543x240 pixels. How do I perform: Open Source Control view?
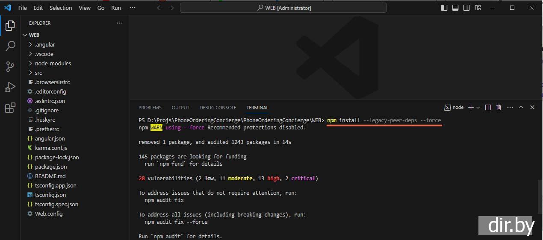10,67
